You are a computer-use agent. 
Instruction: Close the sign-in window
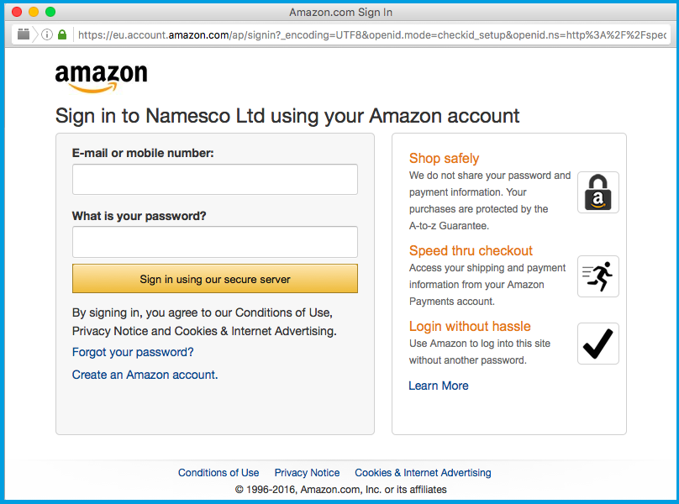(x=17, y=12)
